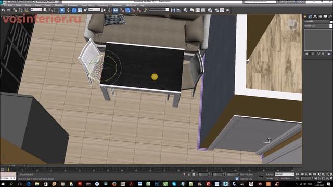
Task: Open the Windows Start menu
Action: coord(3,184)
